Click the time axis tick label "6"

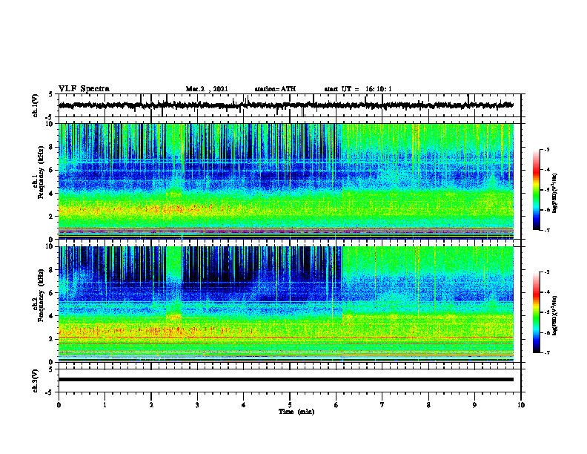coord(336,405)
